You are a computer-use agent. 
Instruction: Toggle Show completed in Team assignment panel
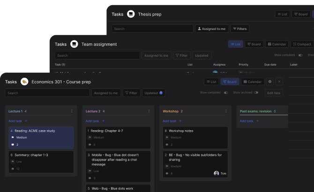coord(300,55)
